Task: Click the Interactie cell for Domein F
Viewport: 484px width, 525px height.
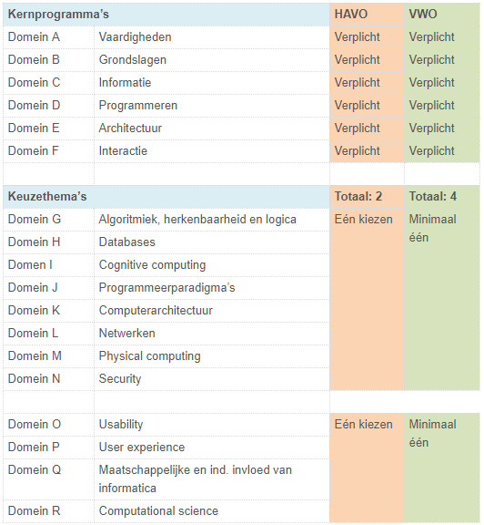Action: [x=212, y=151]
